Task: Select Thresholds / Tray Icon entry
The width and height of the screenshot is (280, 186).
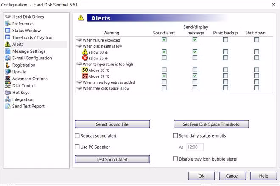Action: [33, 37]
